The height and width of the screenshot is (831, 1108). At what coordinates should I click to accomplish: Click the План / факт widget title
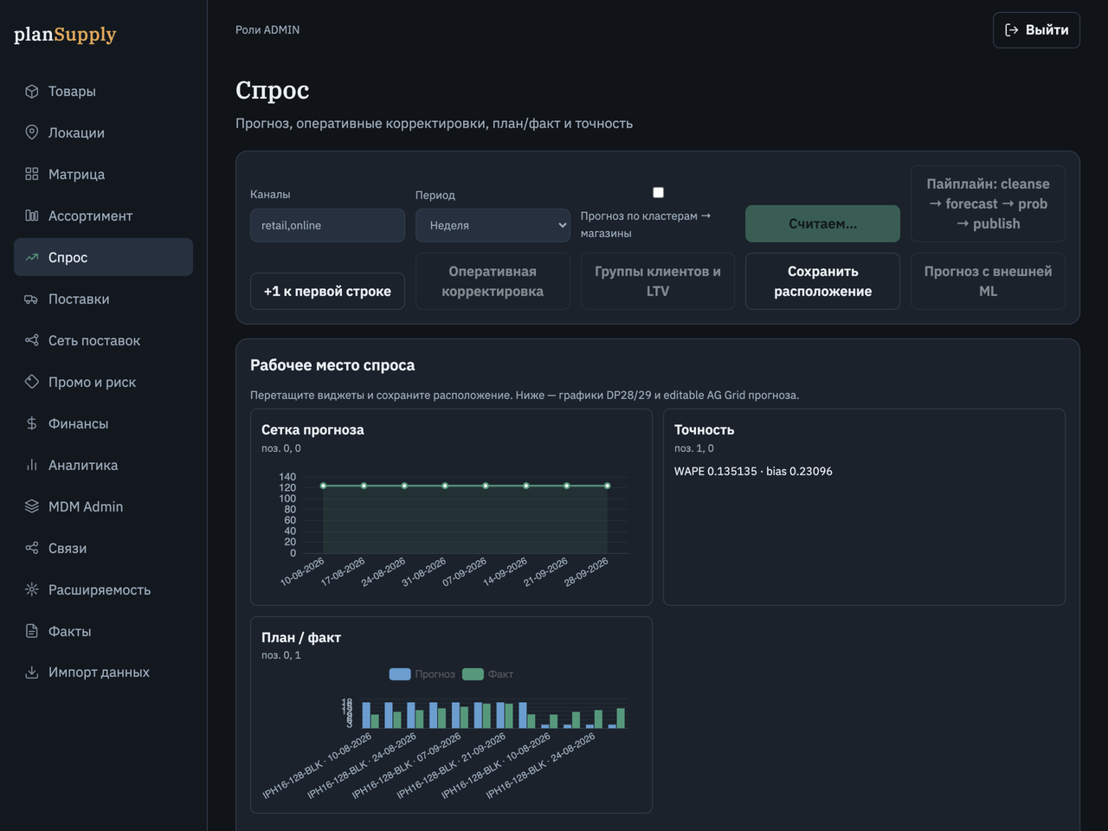click(301, 637)
